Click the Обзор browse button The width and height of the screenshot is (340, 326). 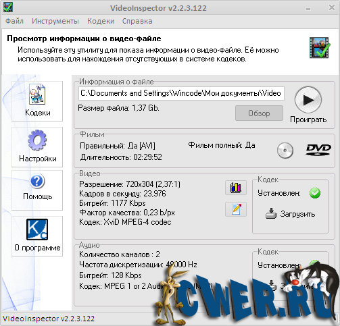[259, 113]
